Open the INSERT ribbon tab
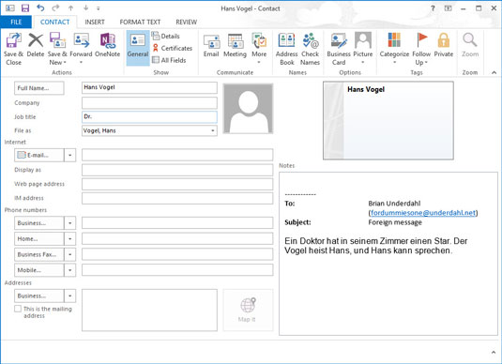 pyautogui.click(x=95, y=22)
